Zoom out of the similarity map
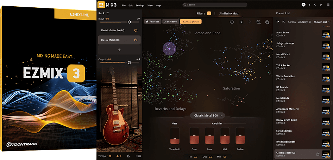The height and width of the screenshot is (160, 333). click(x=258, y=22)
